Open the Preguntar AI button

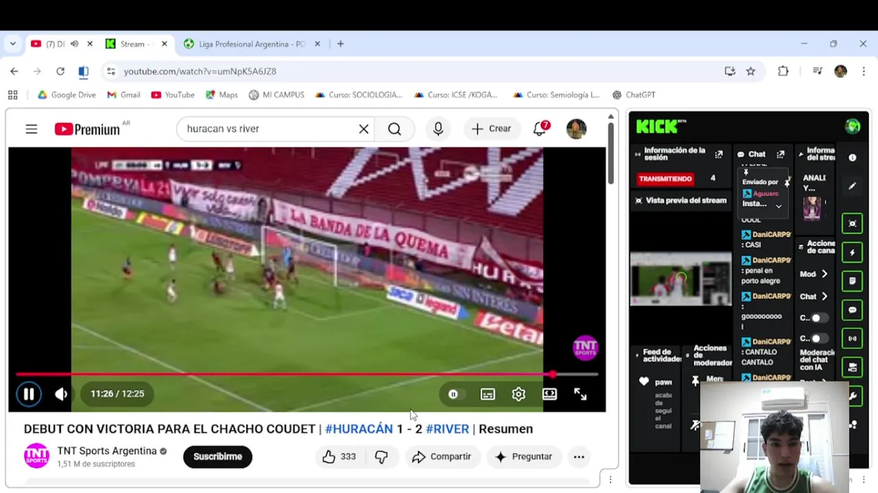coord(524,457)
